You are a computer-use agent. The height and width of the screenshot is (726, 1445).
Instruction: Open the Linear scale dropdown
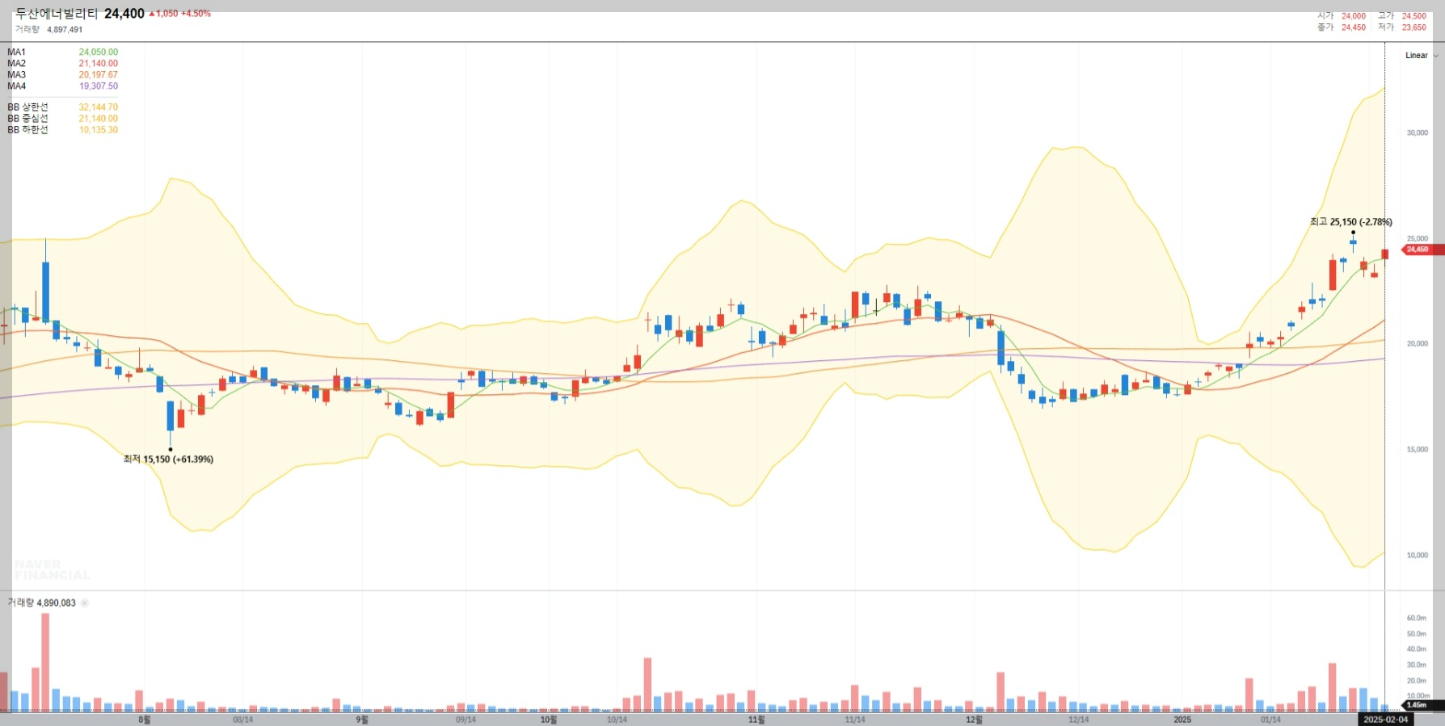[x=1422, y=55]
